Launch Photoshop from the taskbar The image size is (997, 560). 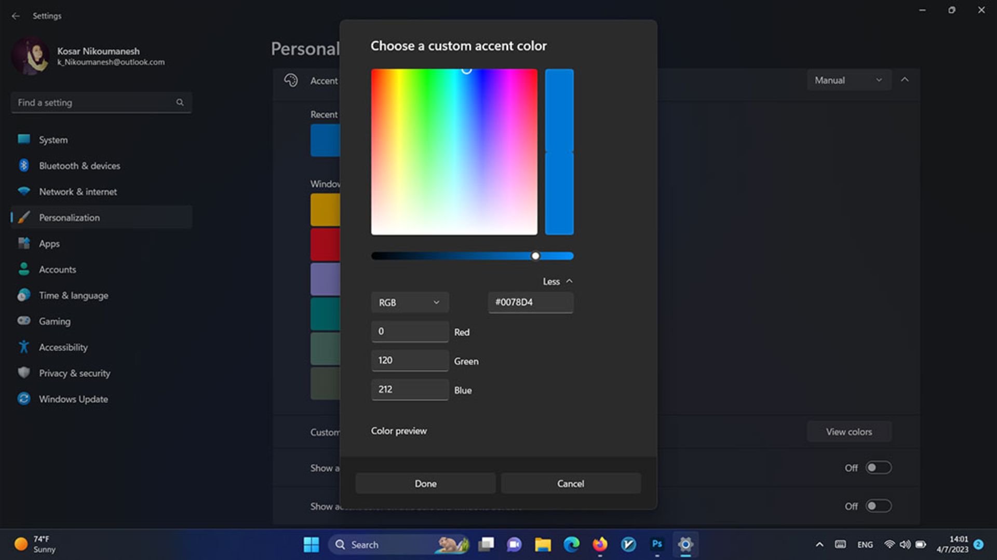tap(657, 544)
